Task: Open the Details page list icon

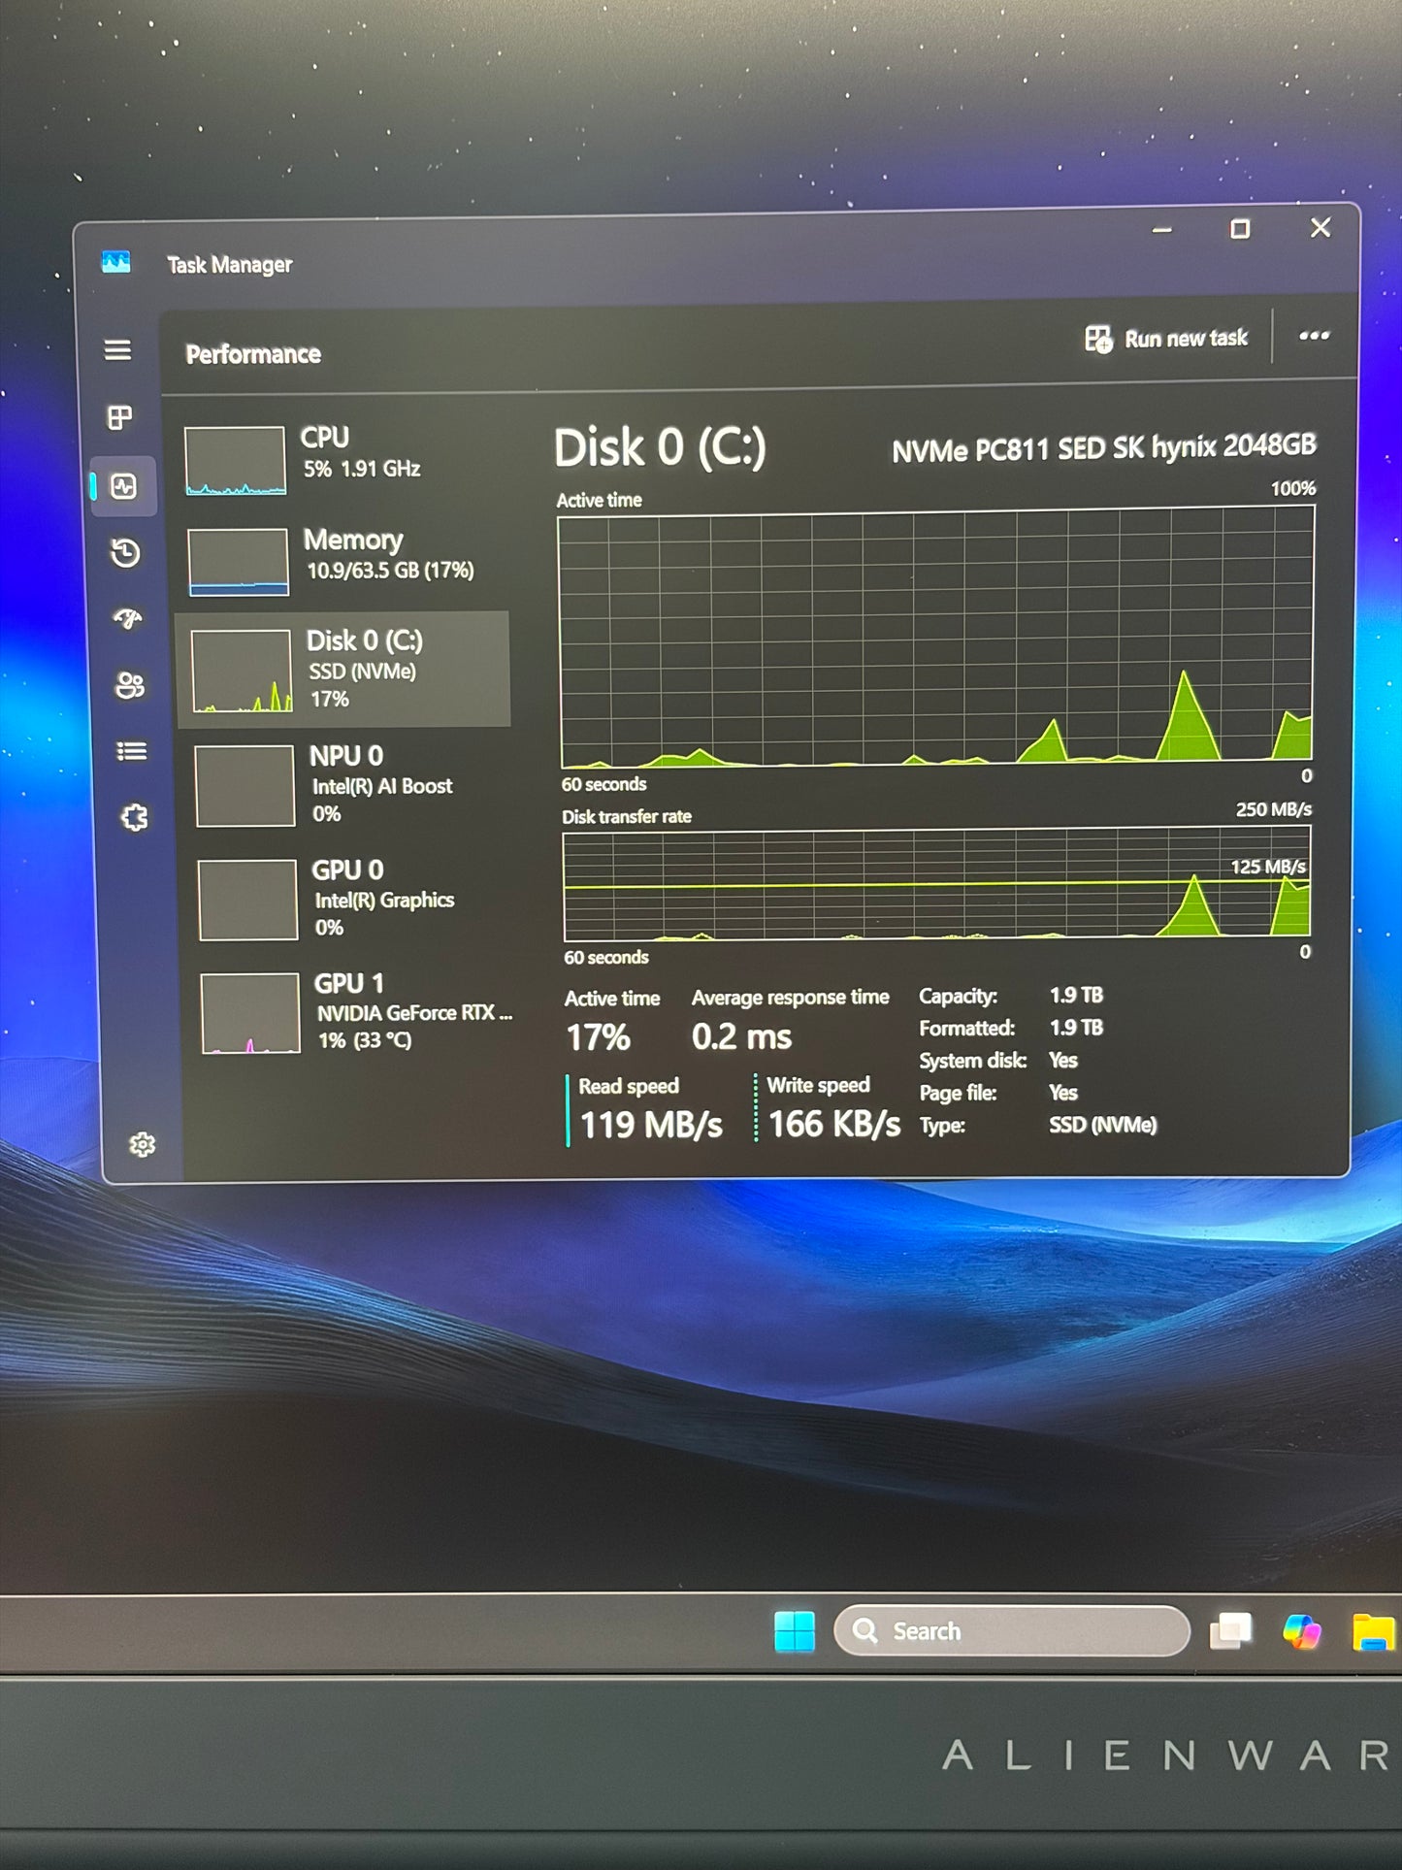Action: click(x=132, y=751)
